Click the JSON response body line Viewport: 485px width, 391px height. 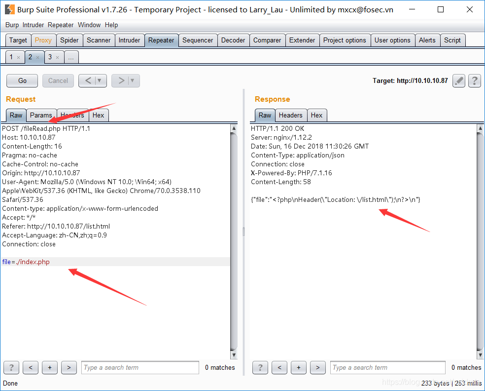click(x=336, y=200)
